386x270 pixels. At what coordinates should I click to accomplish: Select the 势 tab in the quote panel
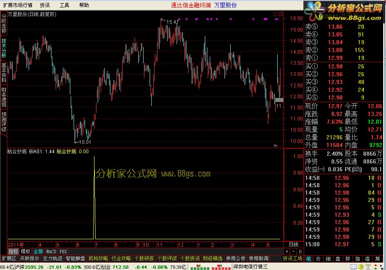tap(348, 259)
